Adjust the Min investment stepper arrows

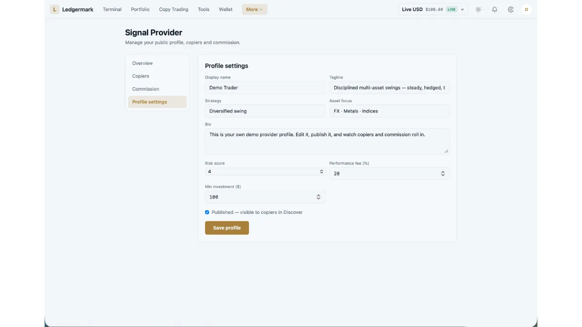coord(318,197)
